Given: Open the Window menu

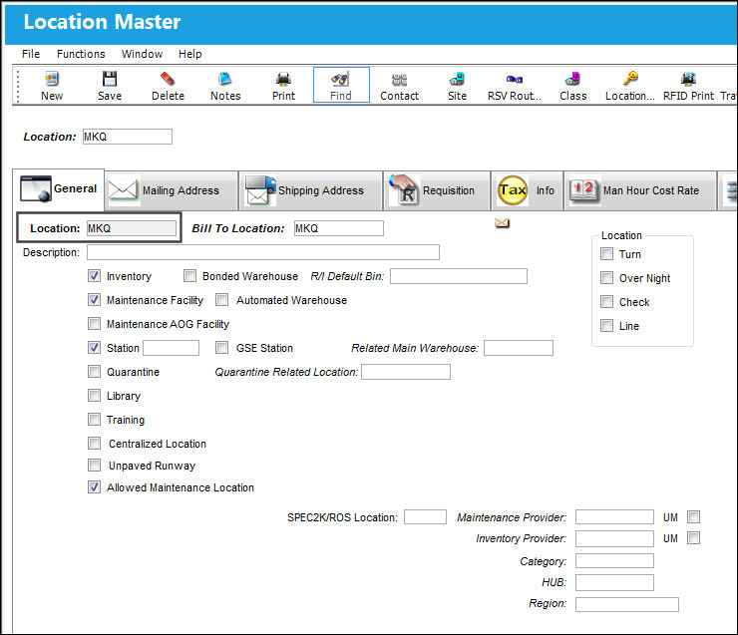Looking at the screenshot, I should [142, 54].
